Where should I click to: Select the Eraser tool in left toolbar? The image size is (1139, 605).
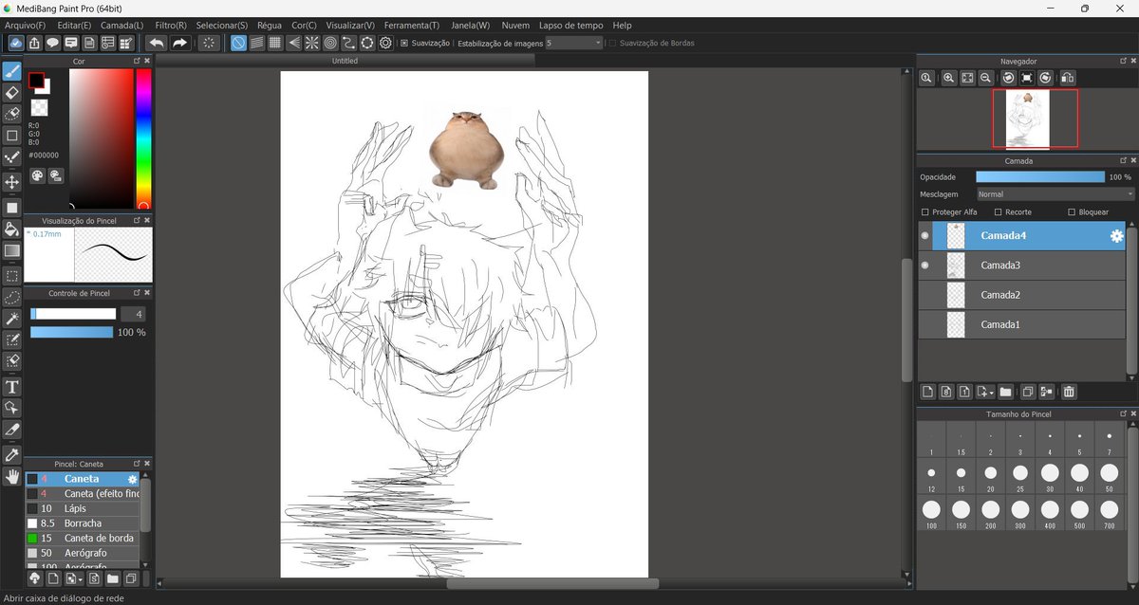tap(12, 93)
